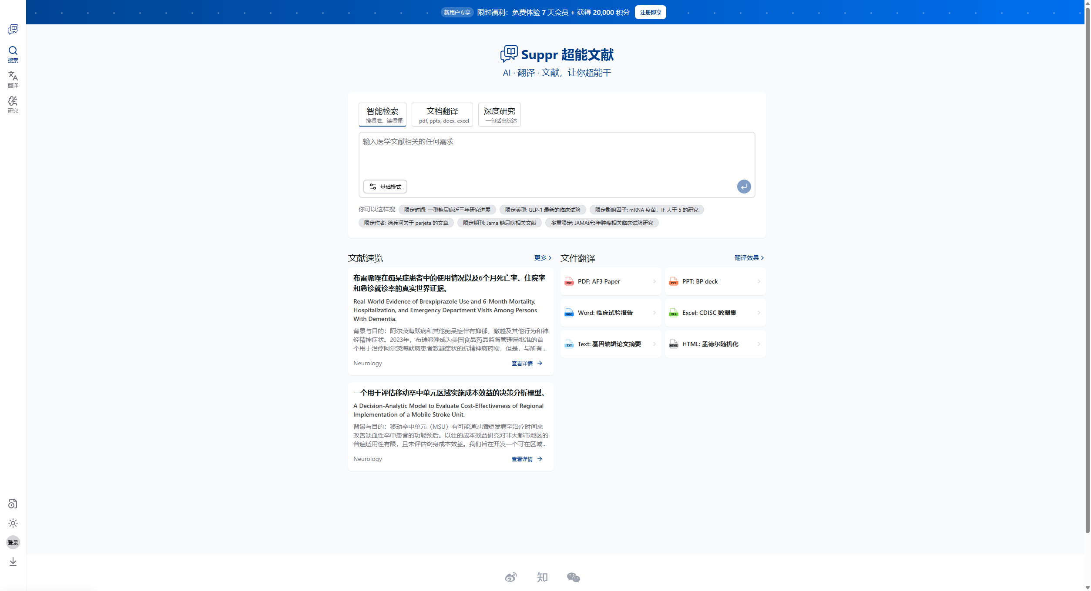Expand the Text: 基因编辑论文摘要 chevron
Viewport: 1091px width, 591px height.
(654, 344)
